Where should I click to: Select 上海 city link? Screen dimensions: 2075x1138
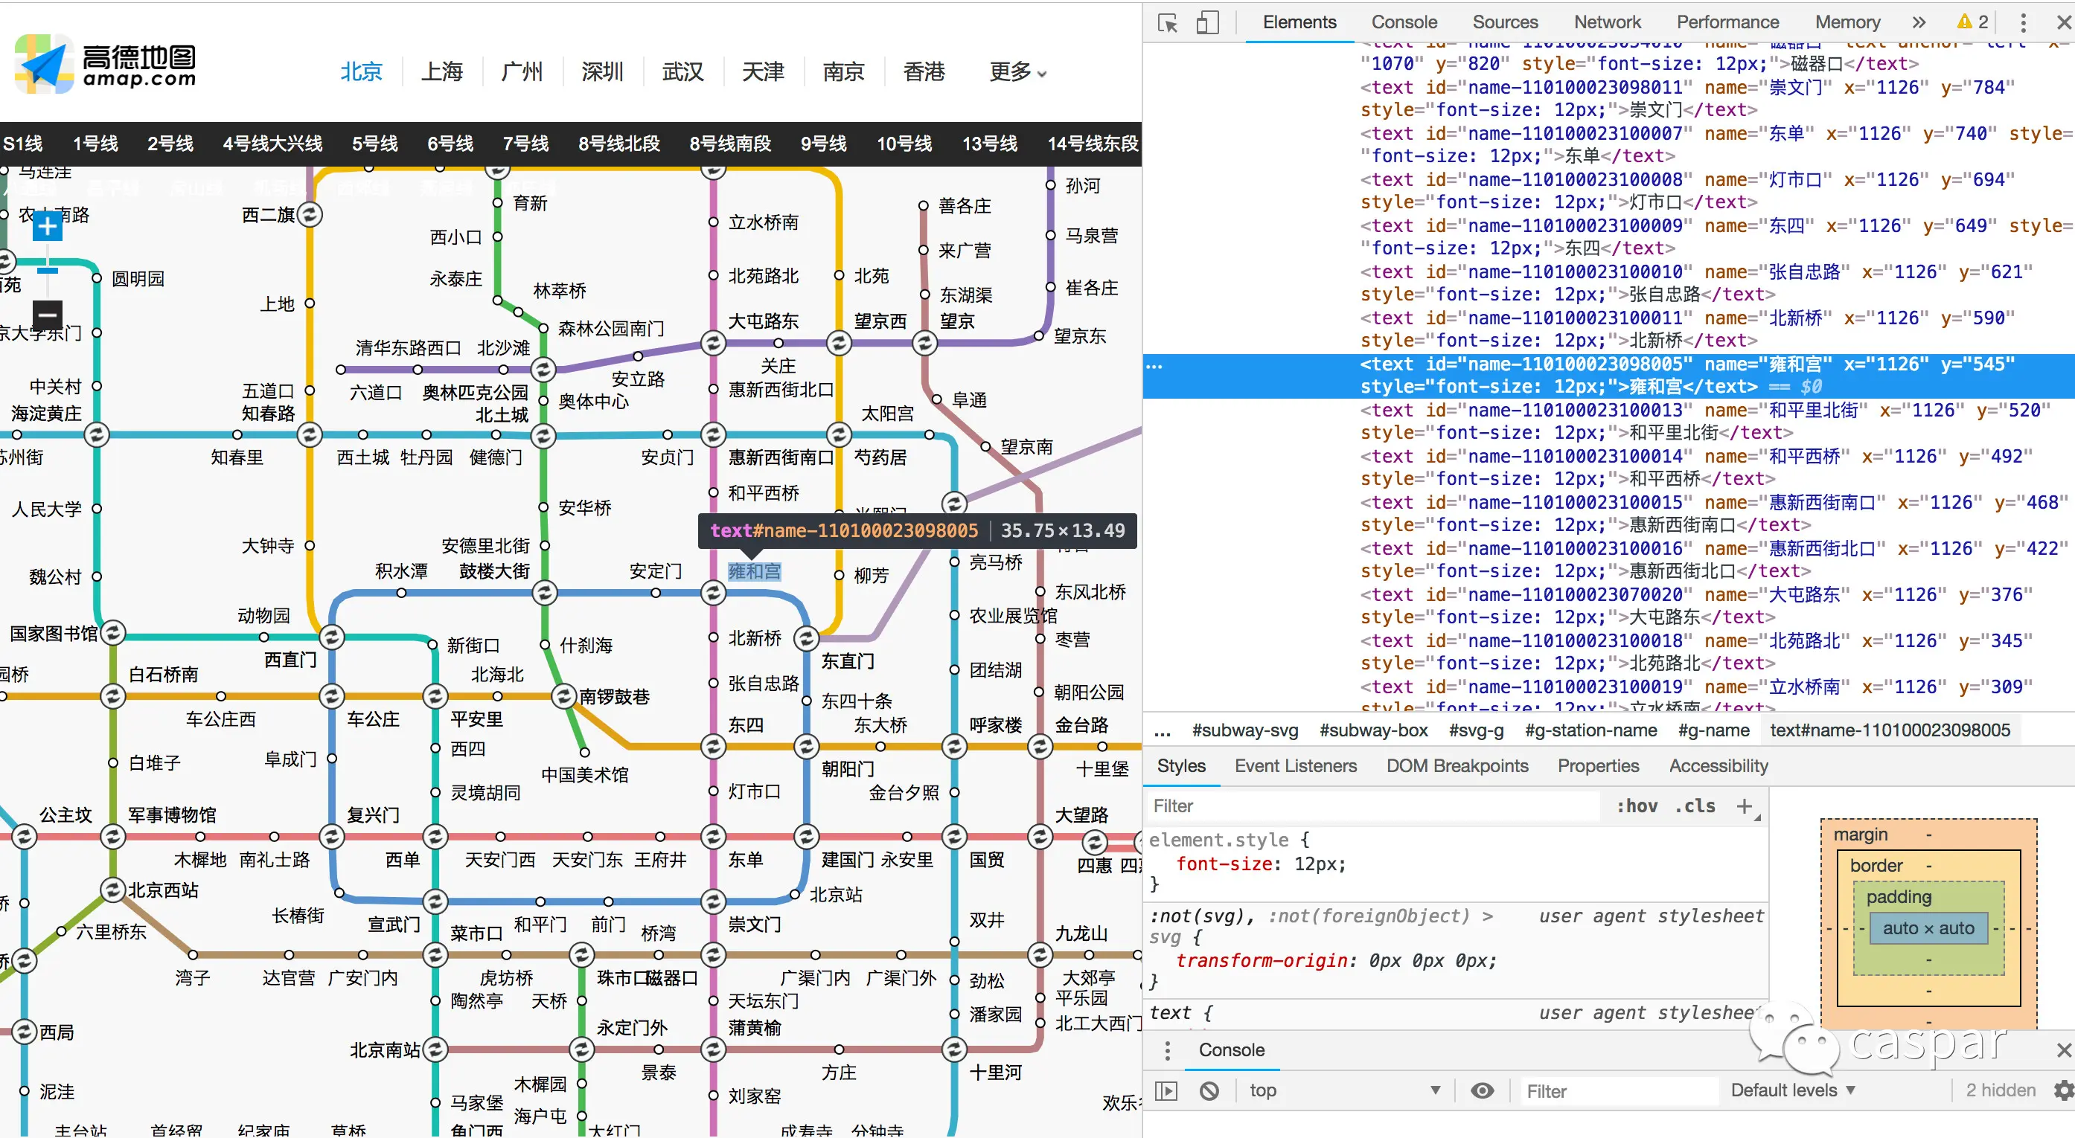coord(441,71)
